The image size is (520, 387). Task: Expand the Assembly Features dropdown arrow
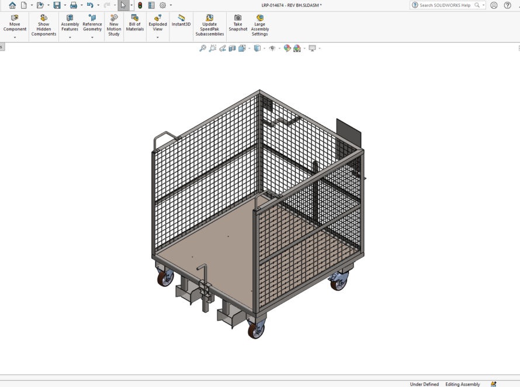(70, 38)
